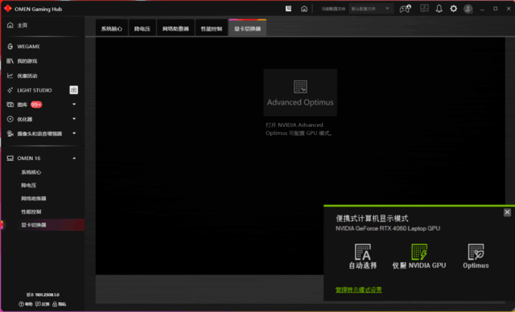Image resolution: width=515 pixels, height=312 pixels.
Task: Open settings gear in the top bar
Action: (454, 9)
